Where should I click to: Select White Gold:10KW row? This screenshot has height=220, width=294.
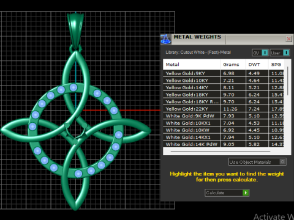click(224, 130)
